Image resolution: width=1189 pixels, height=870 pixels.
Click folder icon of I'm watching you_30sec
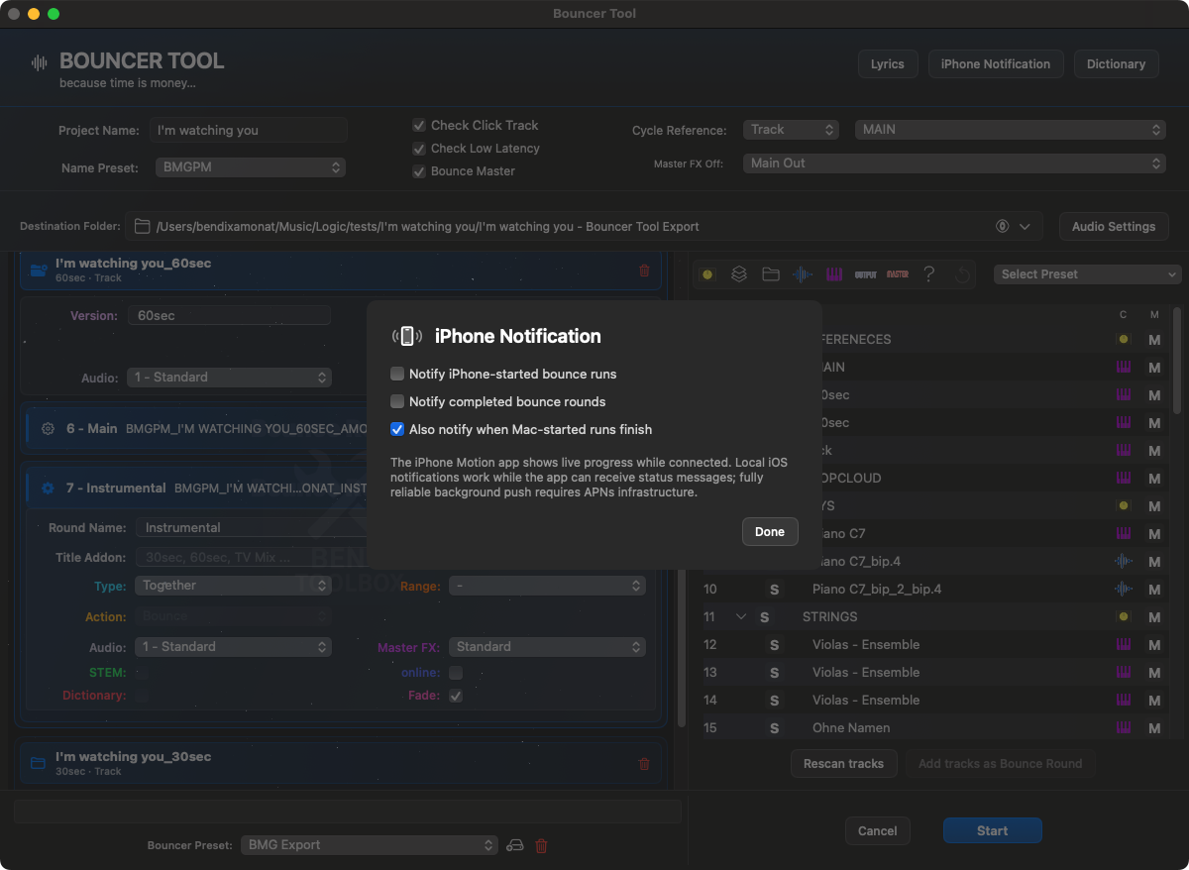click(x=39, y=763)
